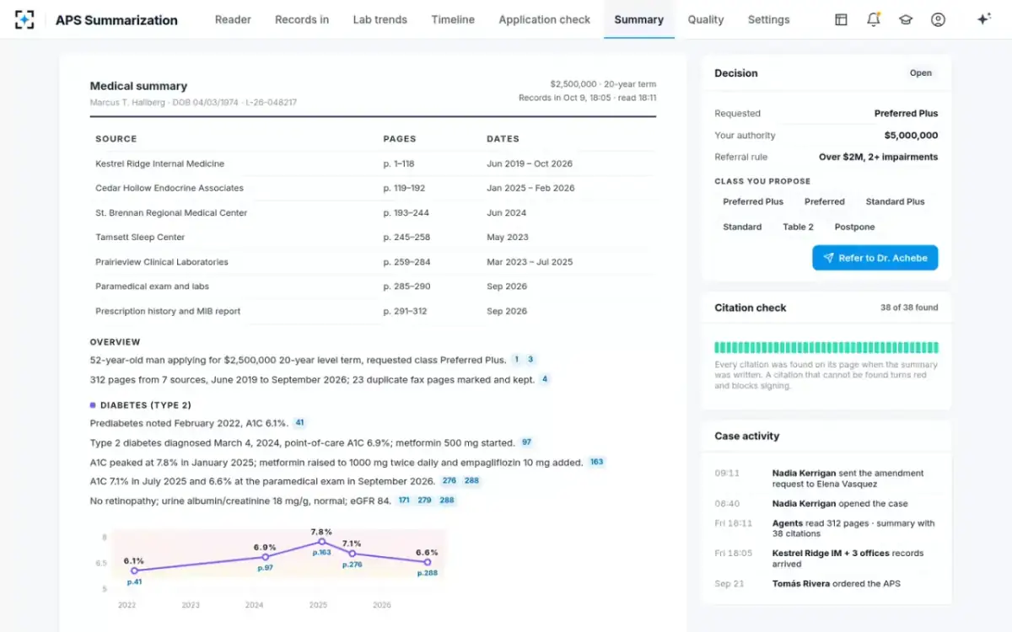
Task: Click the Diabetes (Type 2) section heading
Action: pos(145,405)
